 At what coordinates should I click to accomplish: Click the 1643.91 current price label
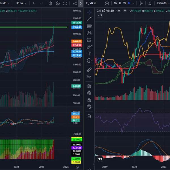(77, 23)
